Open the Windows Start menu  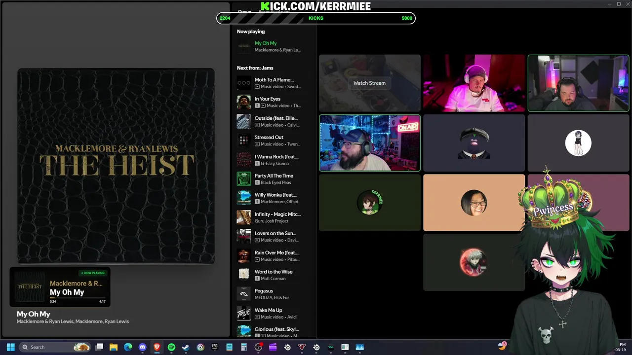pos(10,347)
